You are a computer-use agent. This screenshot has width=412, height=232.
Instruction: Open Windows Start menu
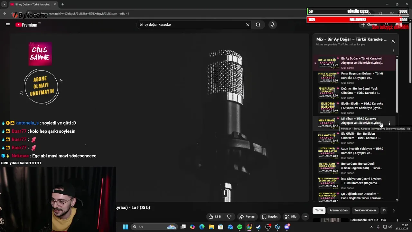pyautogui.click(x=125, y=227)
